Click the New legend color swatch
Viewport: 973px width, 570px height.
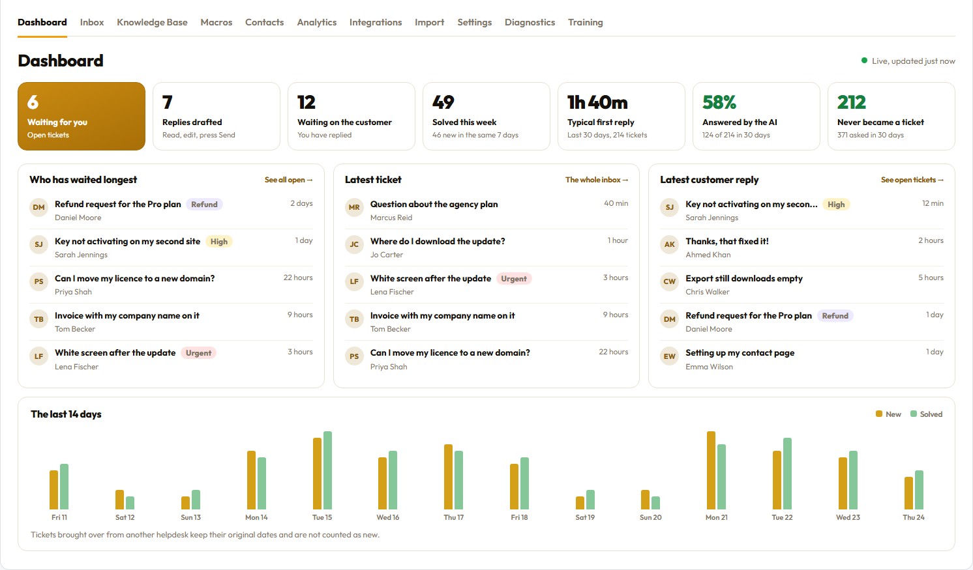(x=879, y=414)
